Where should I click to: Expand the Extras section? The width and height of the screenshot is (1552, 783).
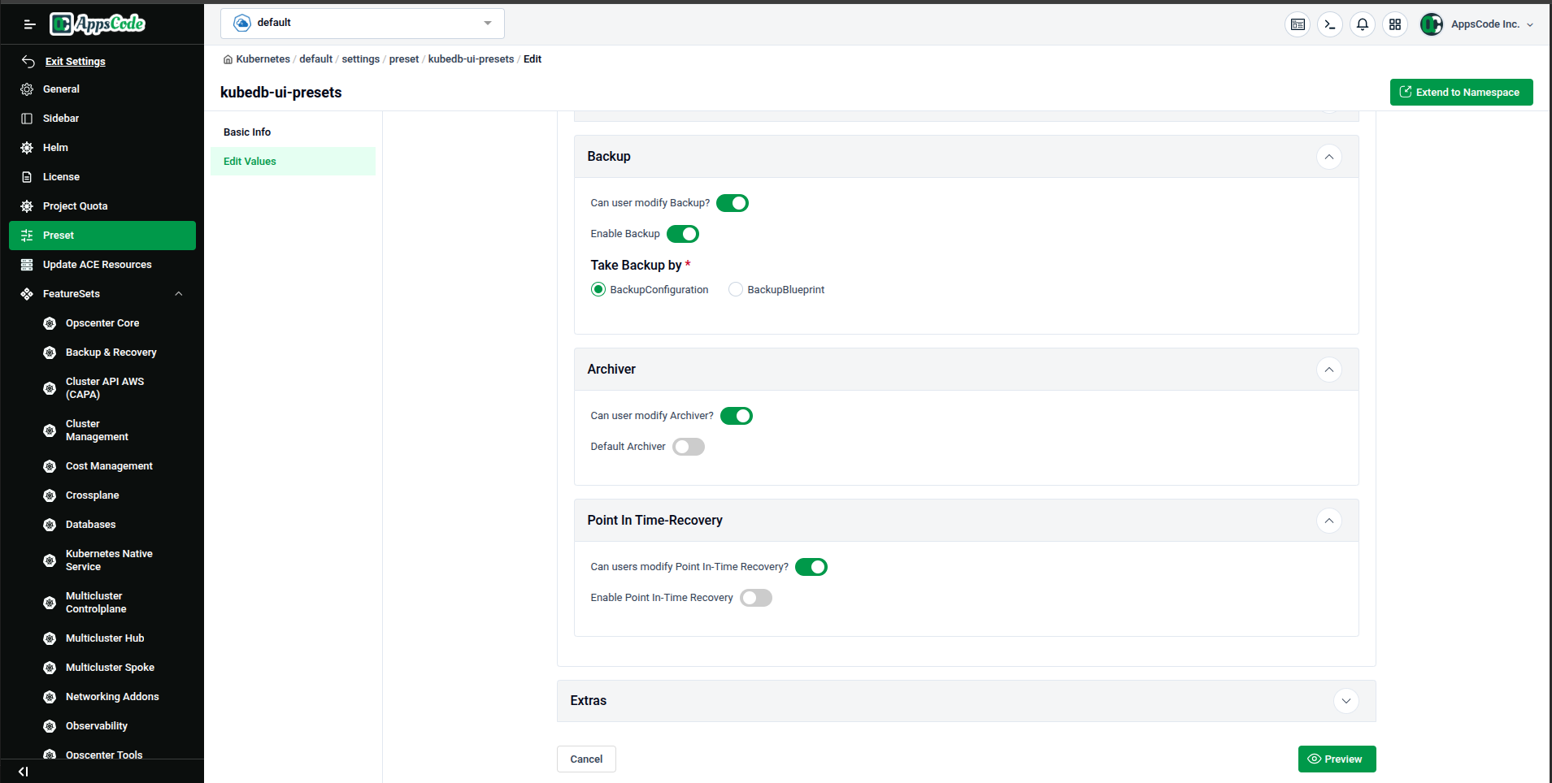(x=1346, y=700)
